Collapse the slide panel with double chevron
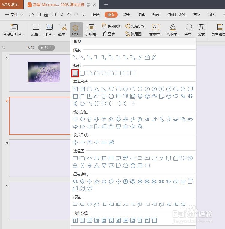 click(x=4, y=47)
